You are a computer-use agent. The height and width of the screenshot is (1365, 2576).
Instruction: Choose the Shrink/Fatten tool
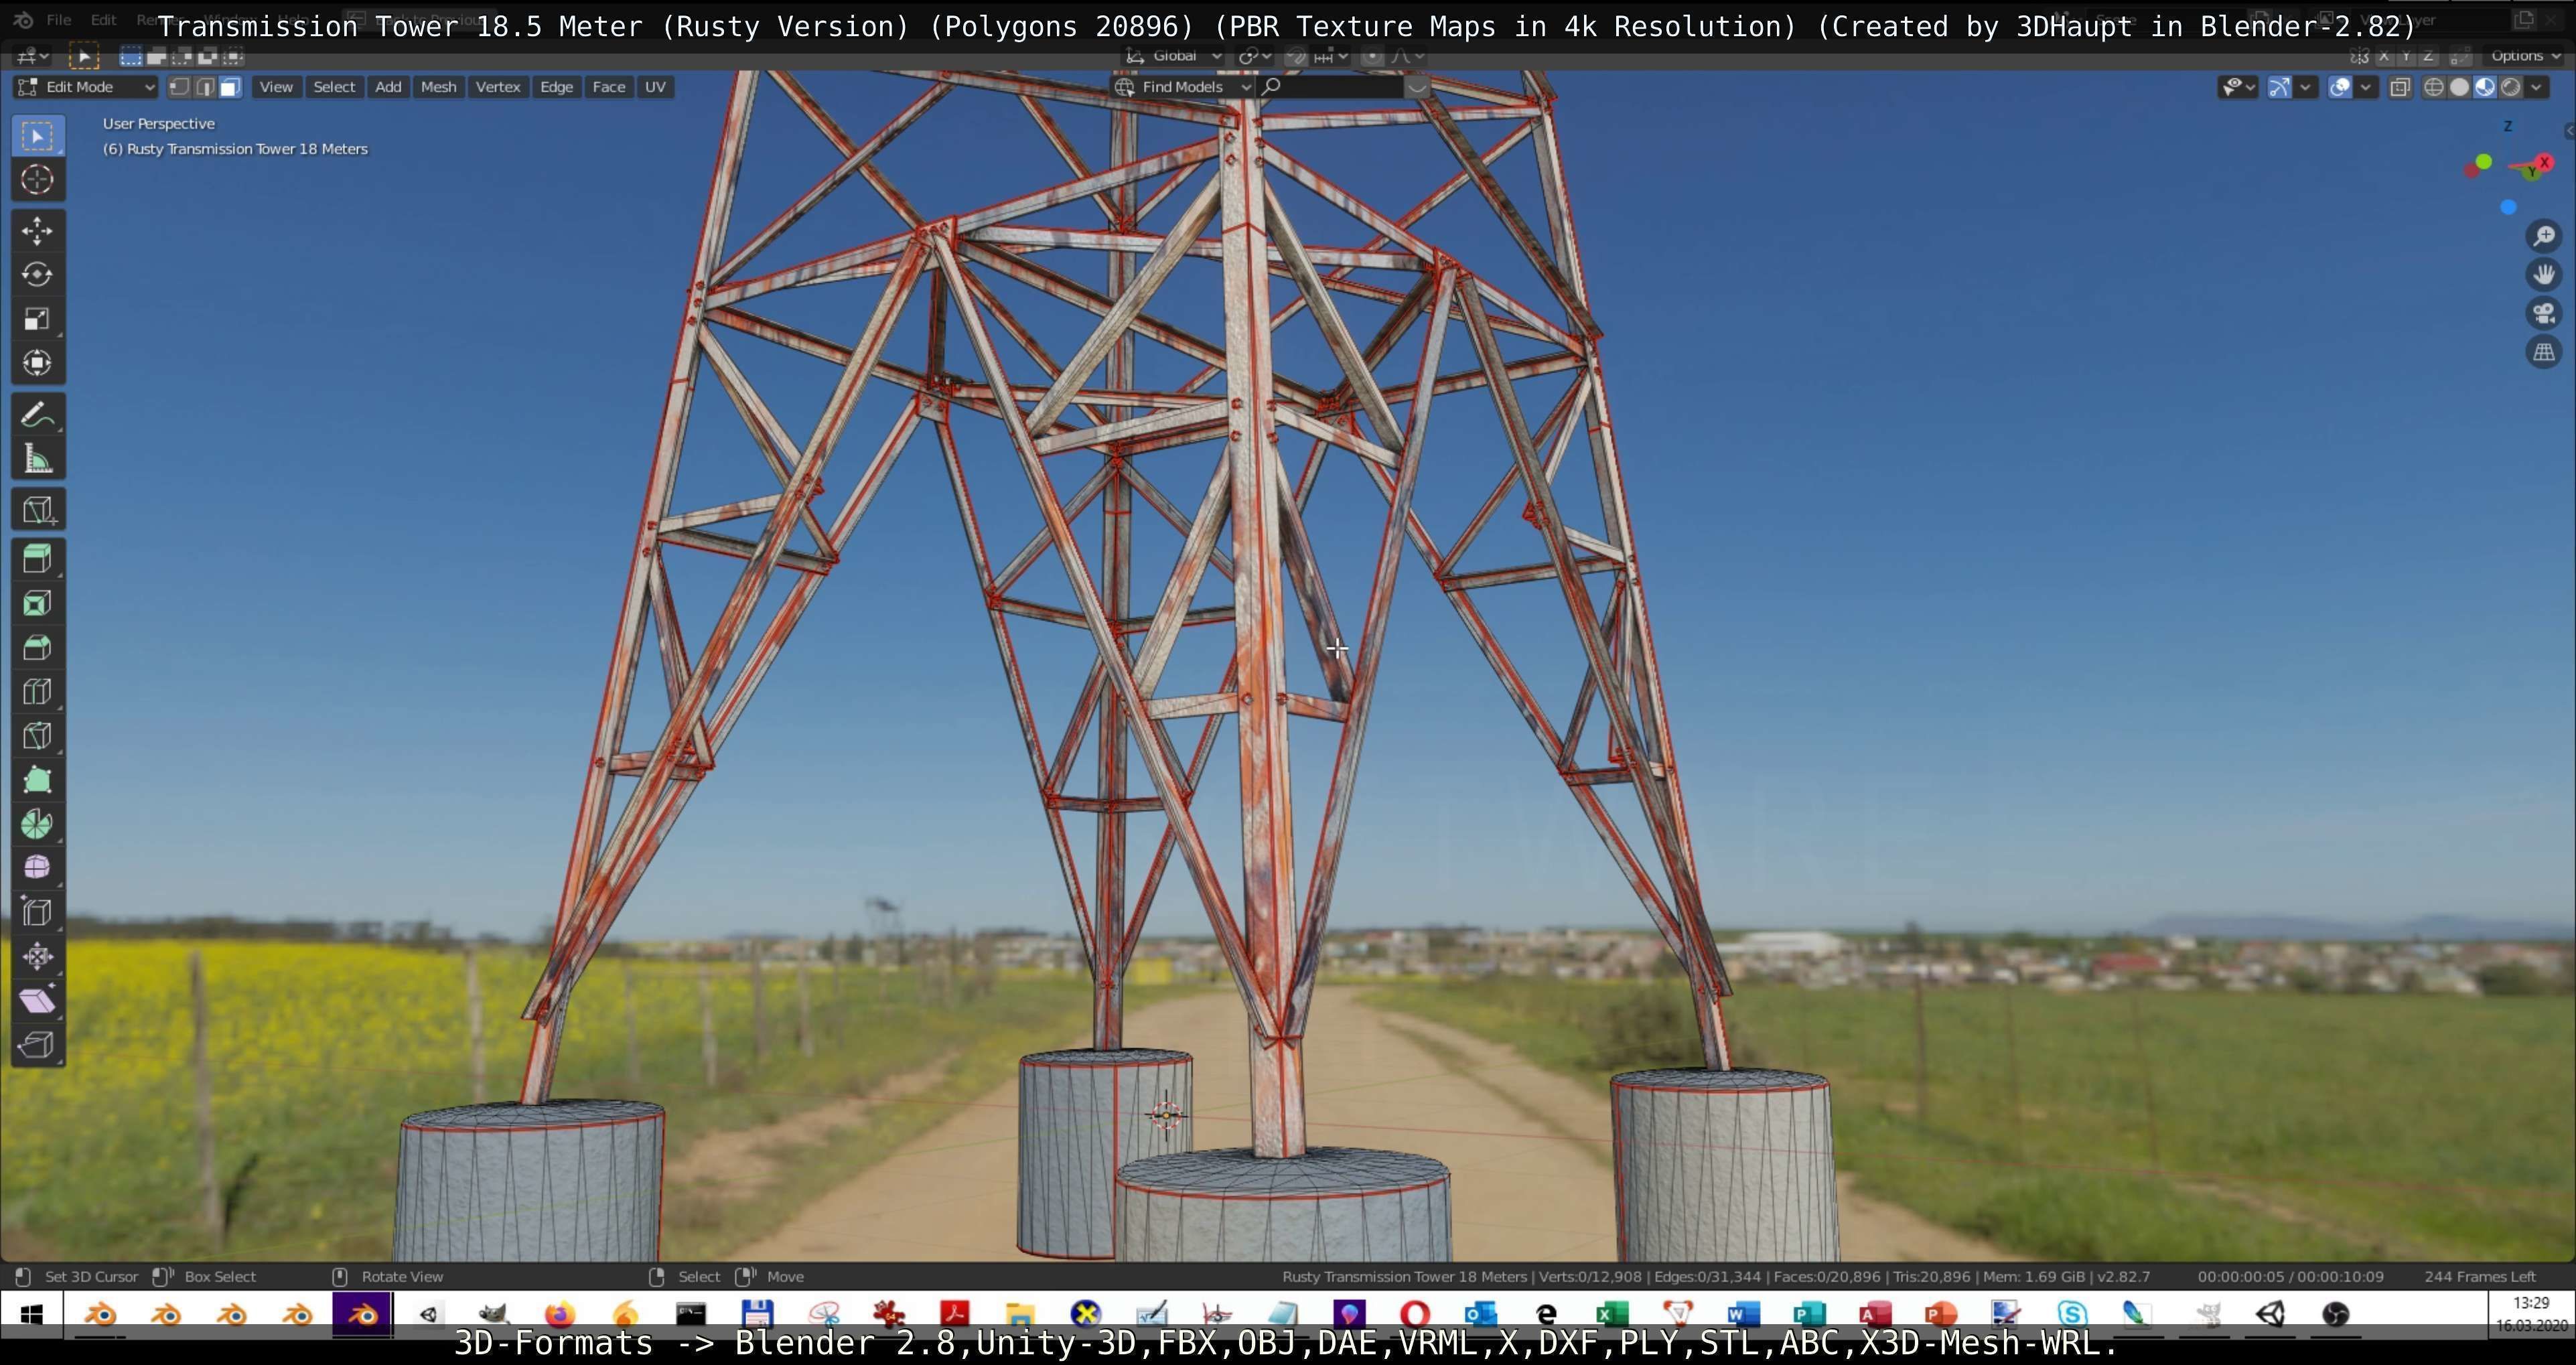tap(38, 956)
